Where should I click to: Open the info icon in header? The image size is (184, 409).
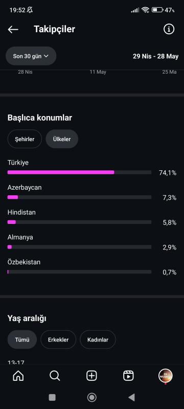click(x=169, y=29)
